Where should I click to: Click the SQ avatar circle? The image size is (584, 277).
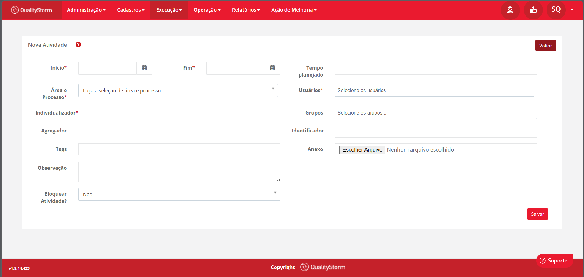pyautogui.click(x=556, y=10)
